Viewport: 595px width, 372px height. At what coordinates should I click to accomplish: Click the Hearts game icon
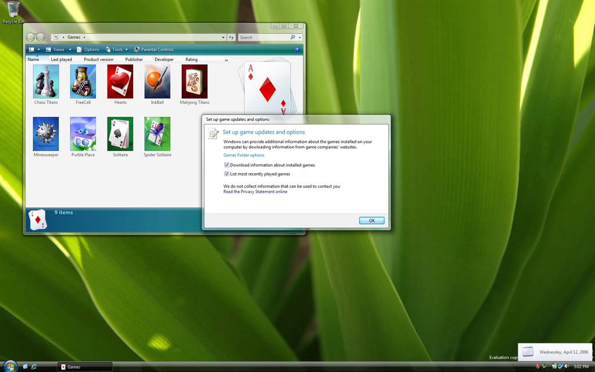[x=120, y=82]
